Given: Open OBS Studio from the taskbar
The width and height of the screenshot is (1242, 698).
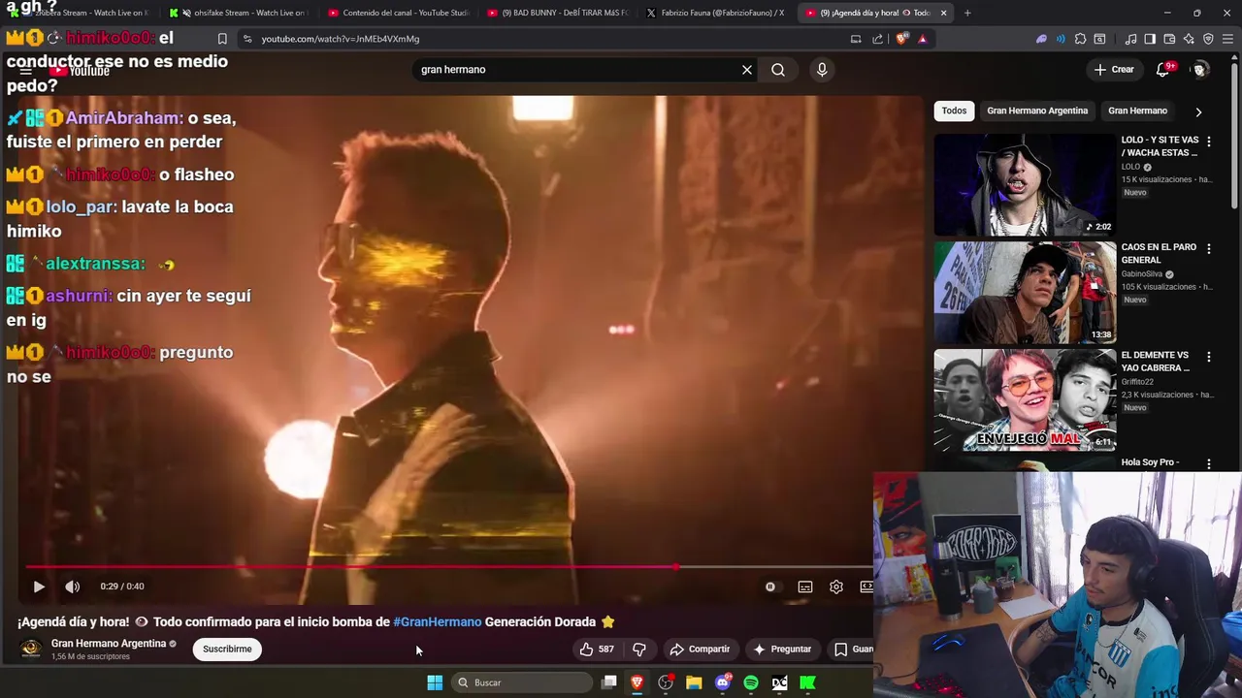Looking at the screenshot, I should pyautogui.click(x=666, y=682).
